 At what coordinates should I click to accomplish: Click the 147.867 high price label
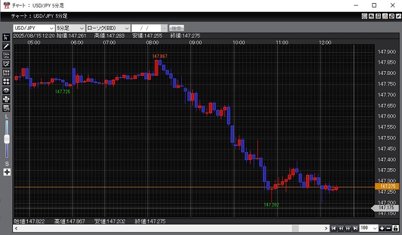click(160, 56)
